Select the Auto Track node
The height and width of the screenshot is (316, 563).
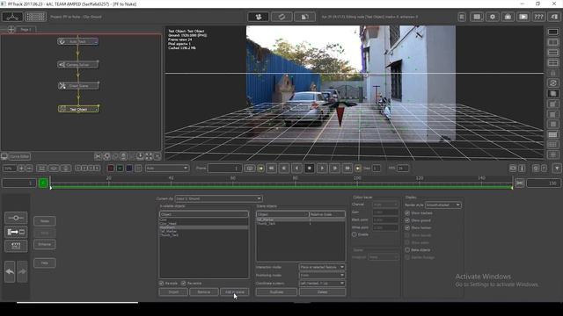(78, 41)
